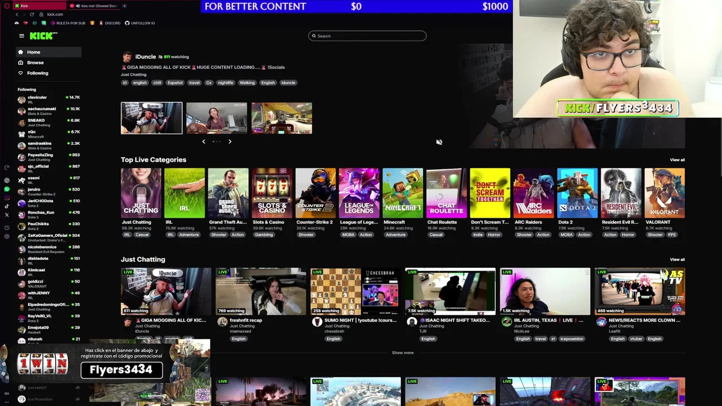Image resolution: width=722 pixels, height=406 pixels.
Task: Open IRL AUSTIN, TEXAS stream title
Action: [549, 320]
